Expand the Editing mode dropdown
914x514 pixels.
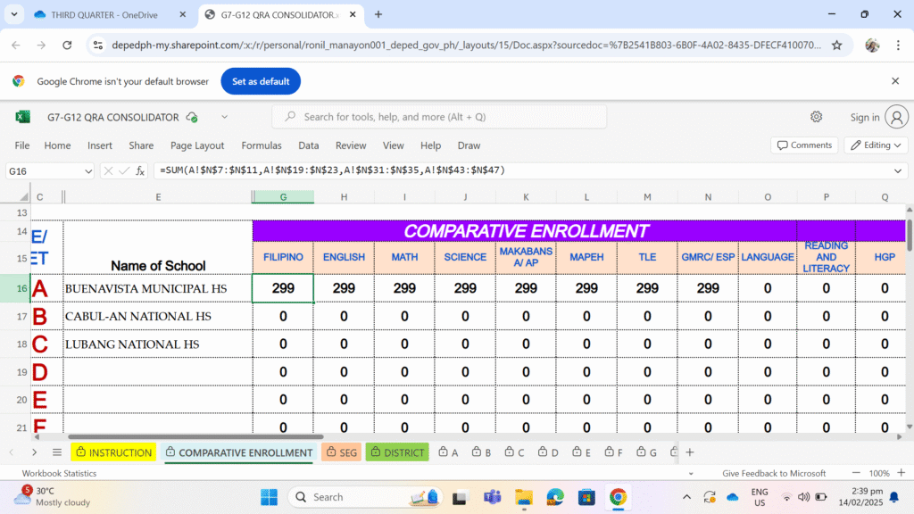tap(876, 145)
